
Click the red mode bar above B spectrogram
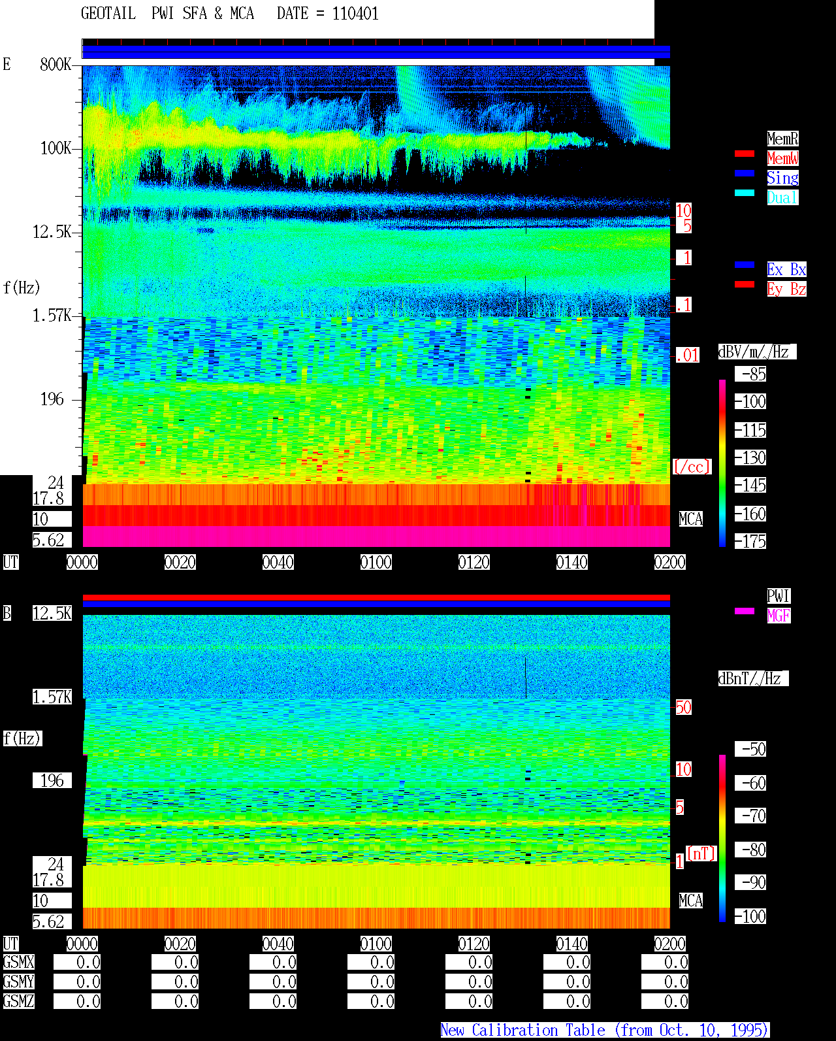click(x=376, y=597)
